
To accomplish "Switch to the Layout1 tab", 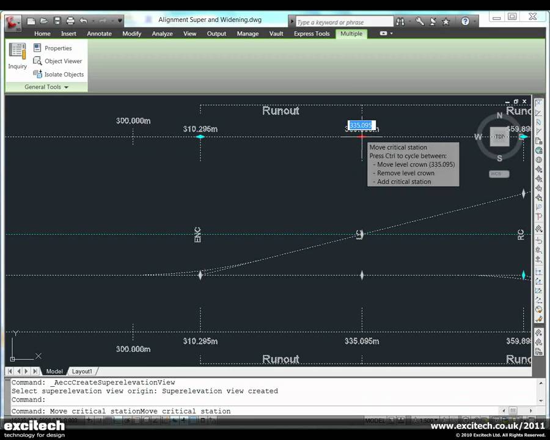I will 82,371.
